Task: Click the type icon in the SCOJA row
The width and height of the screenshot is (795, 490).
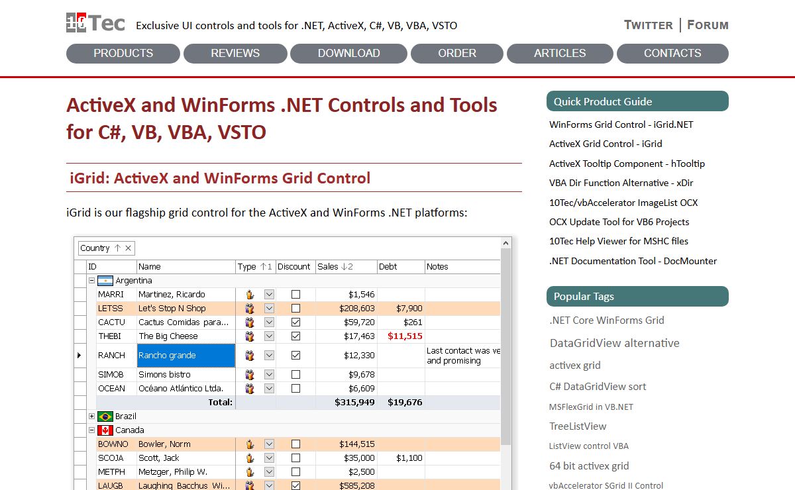Action: click(250, 458)
